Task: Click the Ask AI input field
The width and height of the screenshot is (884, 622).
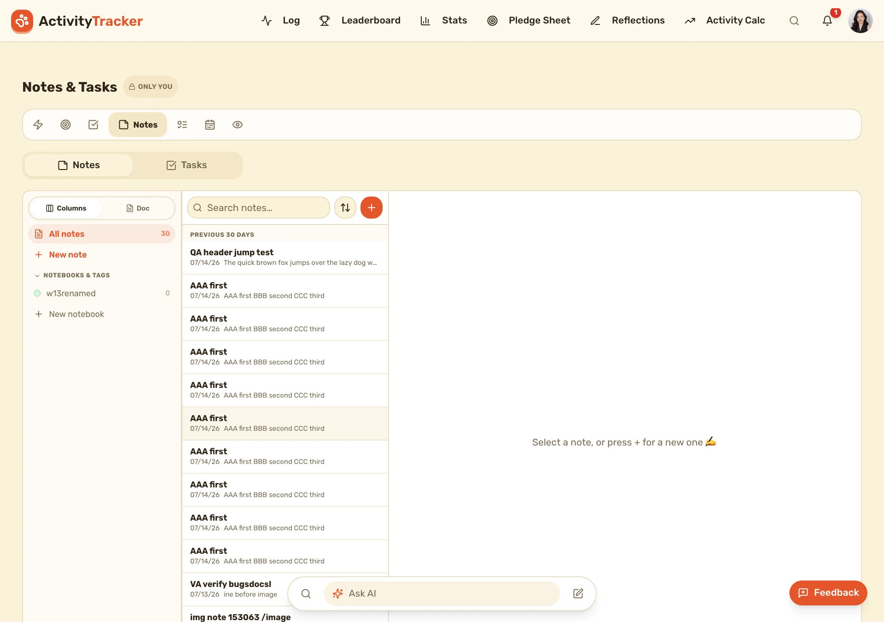Action: click(x=442, y=593)
